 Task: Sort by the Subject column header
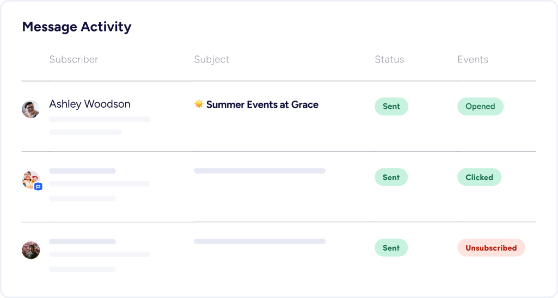212,59
